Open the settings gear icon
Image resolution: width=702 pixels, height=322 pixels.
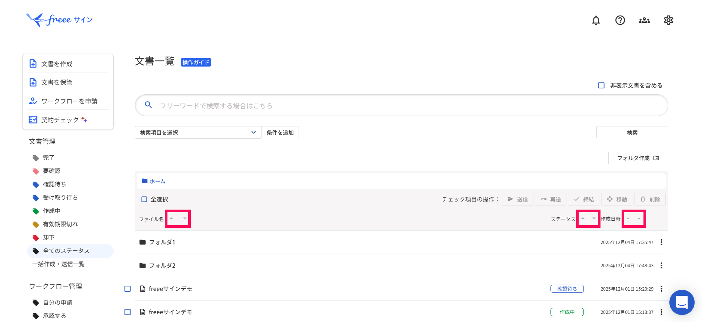pos(668,20)
